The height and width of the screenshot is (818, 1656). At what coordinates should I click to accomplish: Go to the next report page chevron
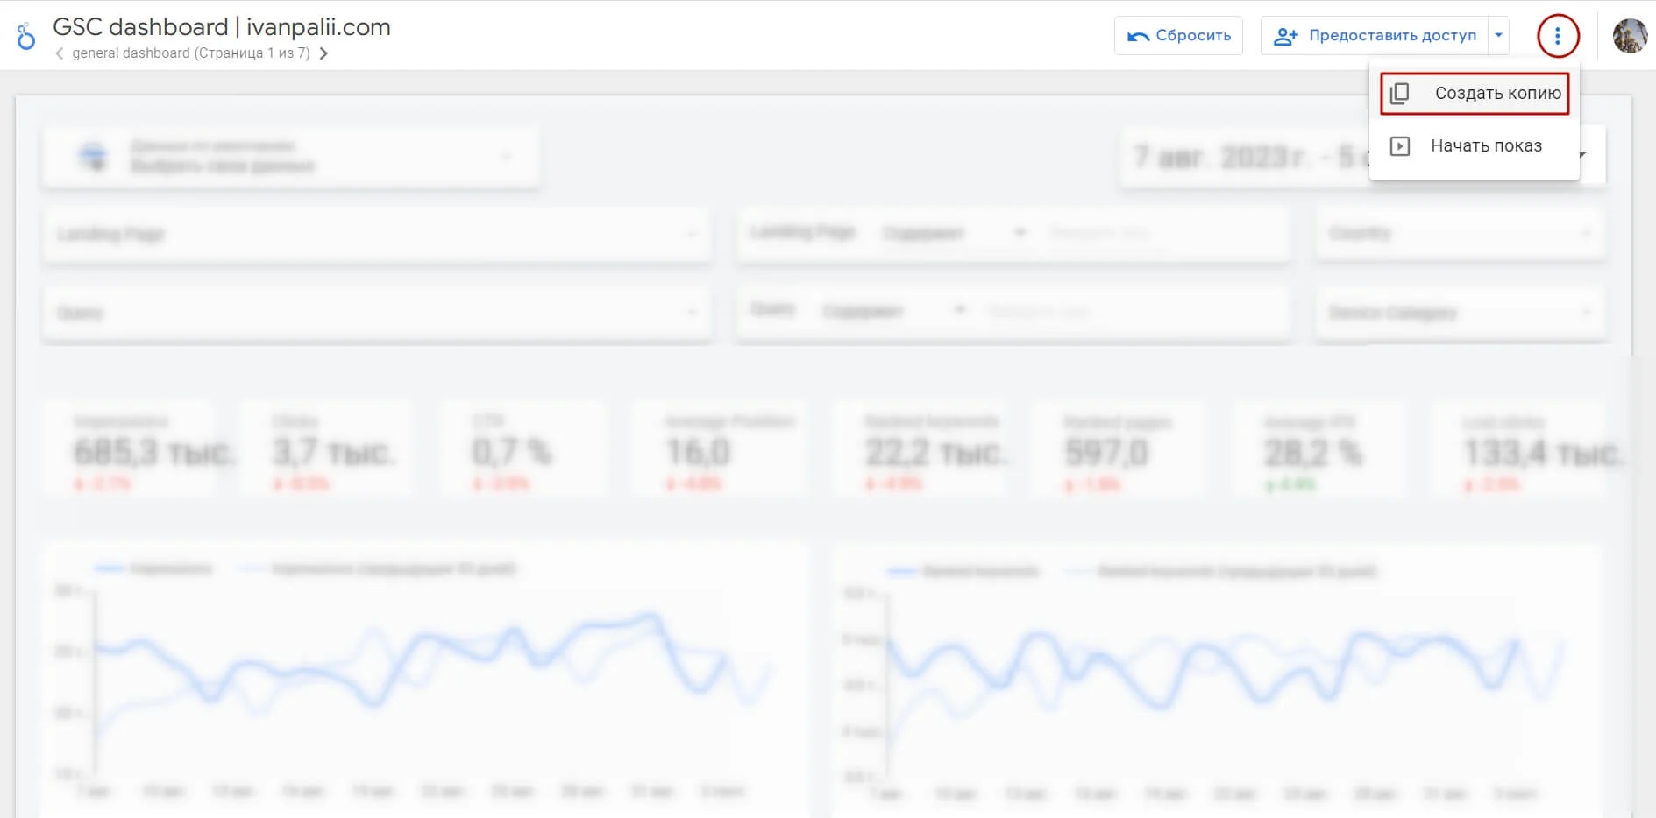pyautogui.click(x=323, y=53)
